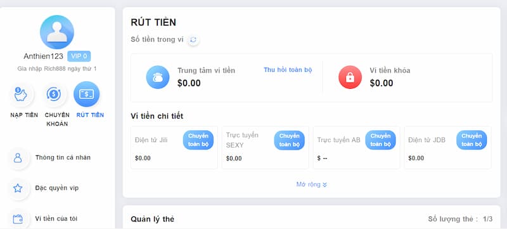This screenshot has height=229, width=507.
Task: Click the NẠP TIỀN piggy bank icon
Action: pyautogui.click(x=21, y=95)
